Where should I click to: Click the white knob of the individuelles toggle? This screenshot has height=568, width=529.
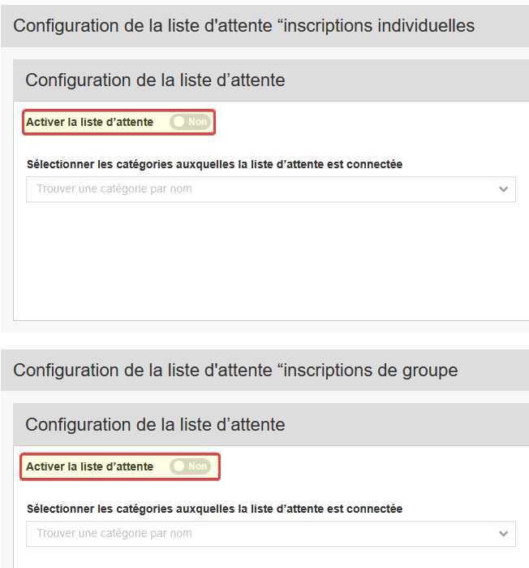pyautogui.click(x=178, y=122)
